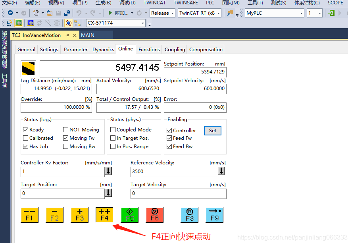
Task: Switch to the Parameter tab
Action: tap(76, 50)
